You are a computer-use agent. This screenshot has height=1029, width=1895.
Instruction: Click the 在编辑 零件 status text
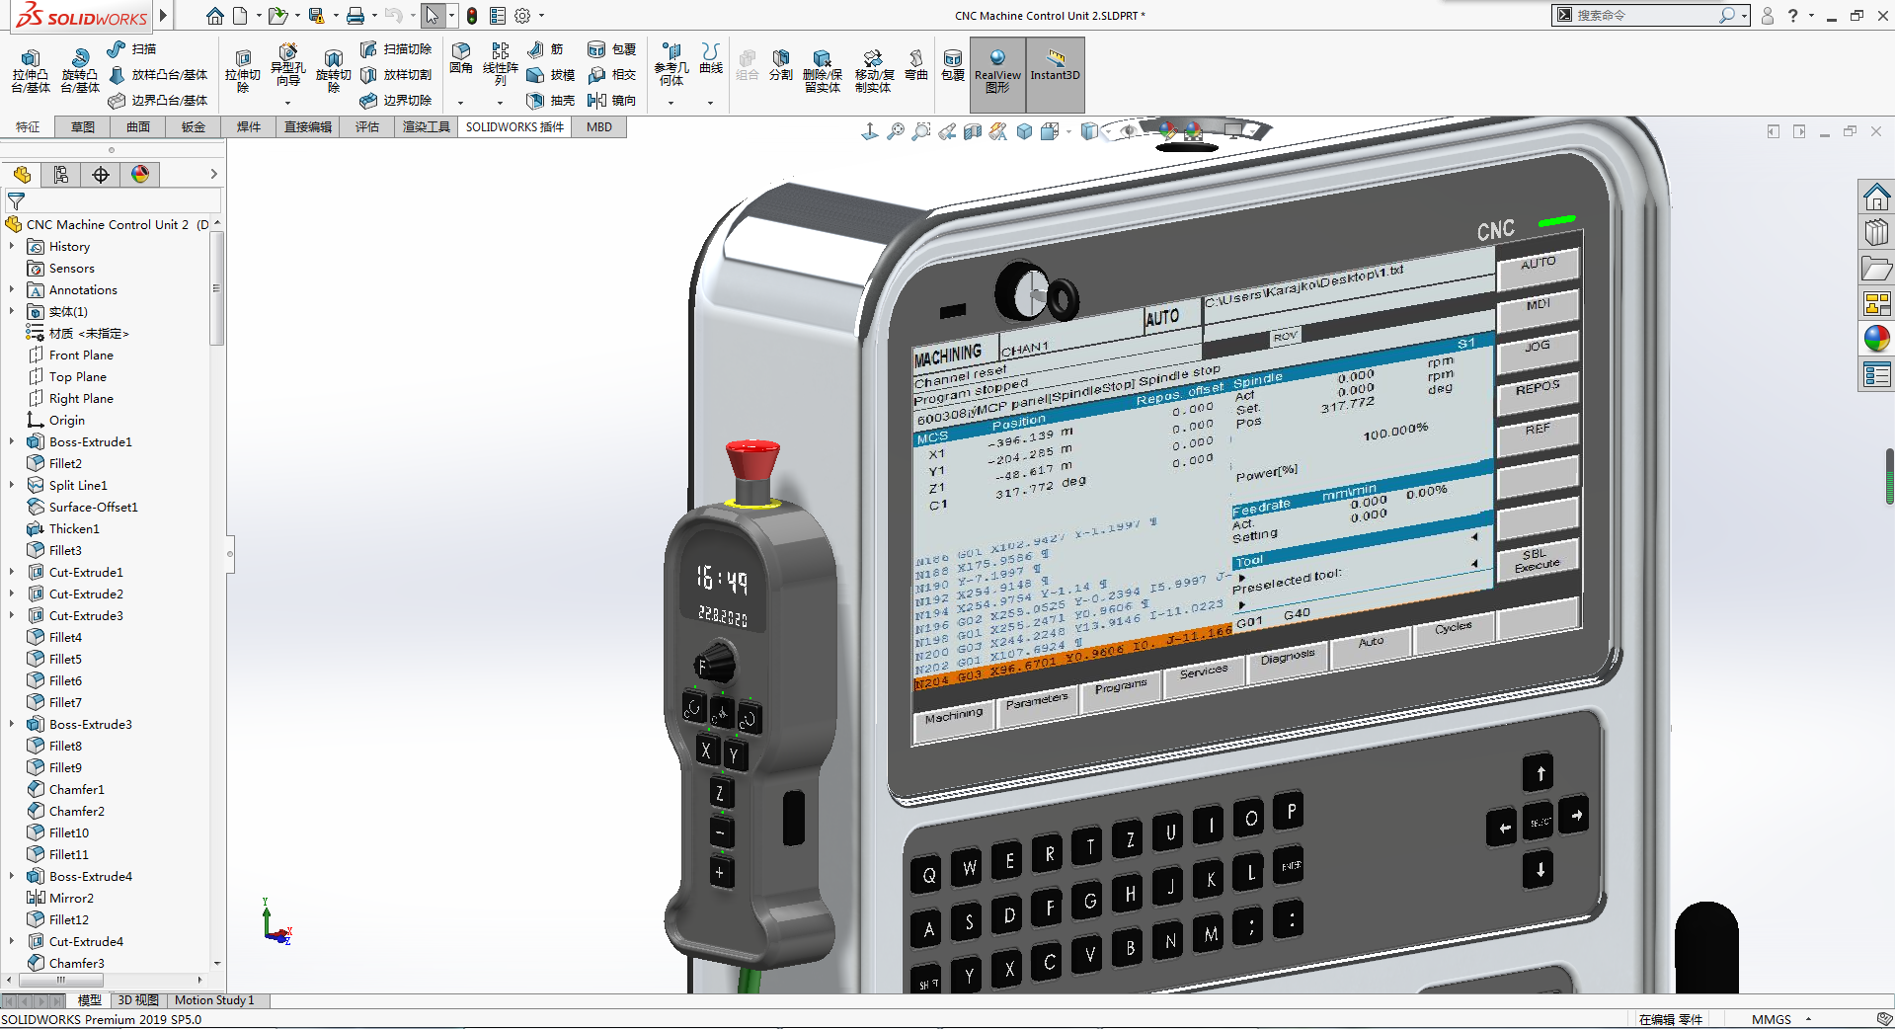click(1671, 1019)
